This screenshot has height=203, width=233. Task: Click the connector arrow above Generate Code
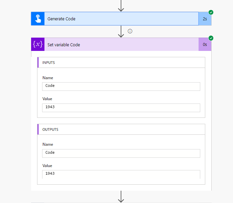(x=121, y=5)
